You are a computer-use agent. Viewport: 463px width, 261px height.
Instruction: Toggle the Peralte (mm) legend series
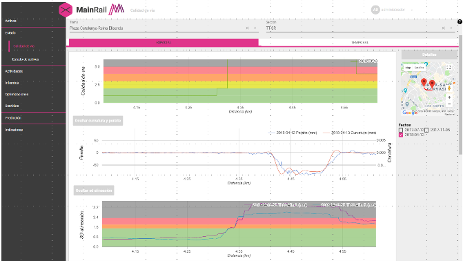click(x=293, y=133)
